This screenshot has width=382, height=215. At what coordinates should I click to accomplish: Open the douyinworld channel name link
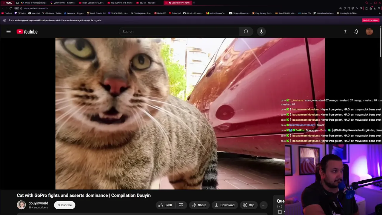[38, 203]
